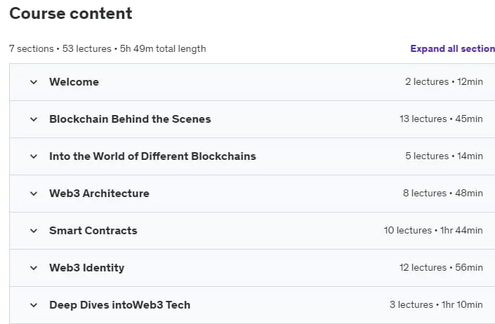
Task: Select the Web3 Architecture section title
Action: click(x=99, y=194)
